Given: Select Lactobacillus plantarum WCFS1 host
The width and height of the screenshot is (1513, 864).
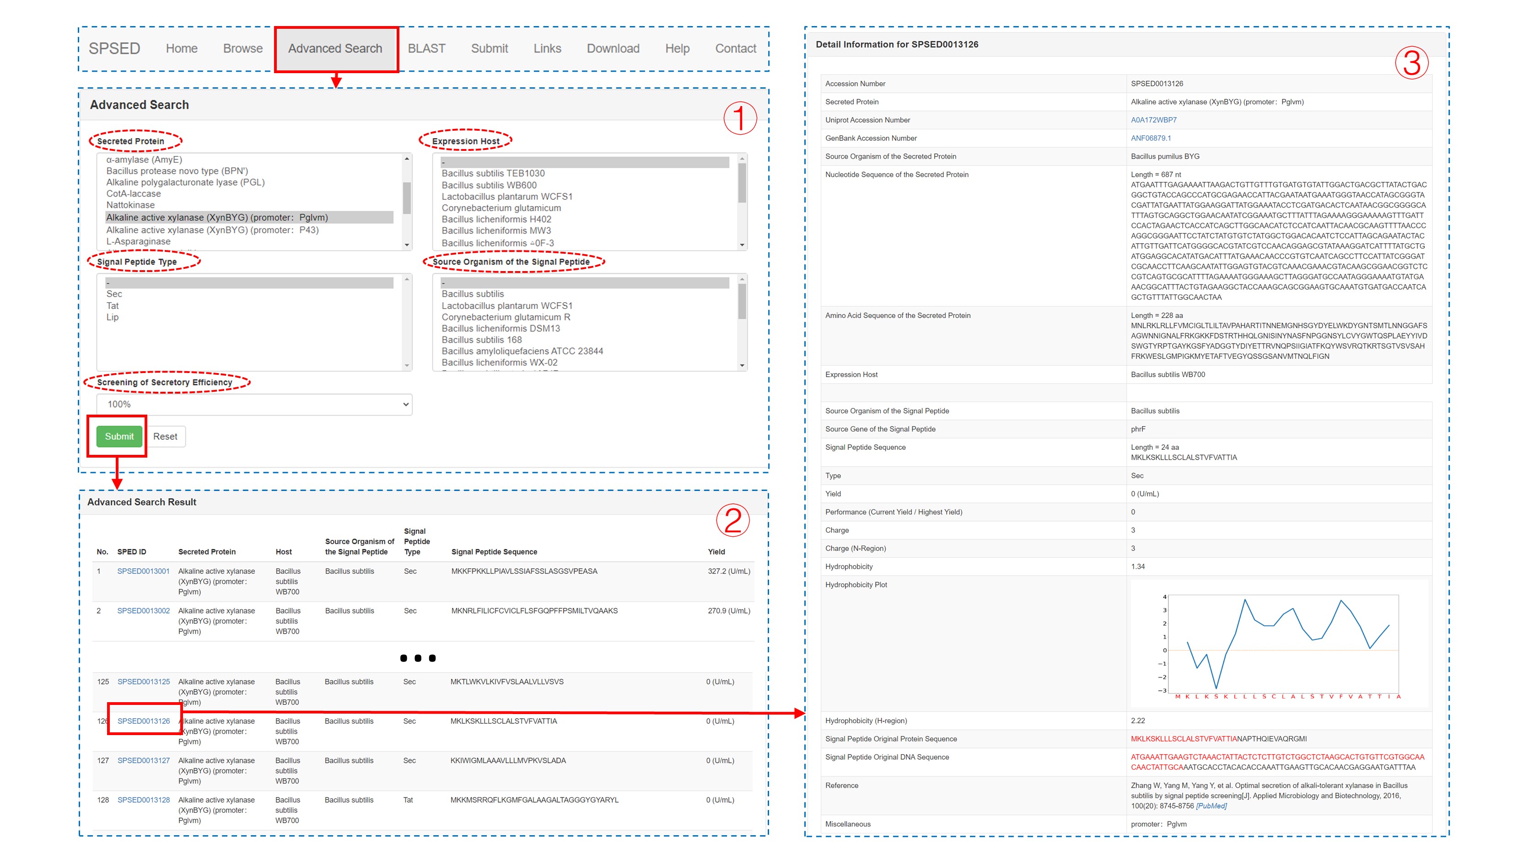Looking at the screenshot, I should tap(507, 197).
